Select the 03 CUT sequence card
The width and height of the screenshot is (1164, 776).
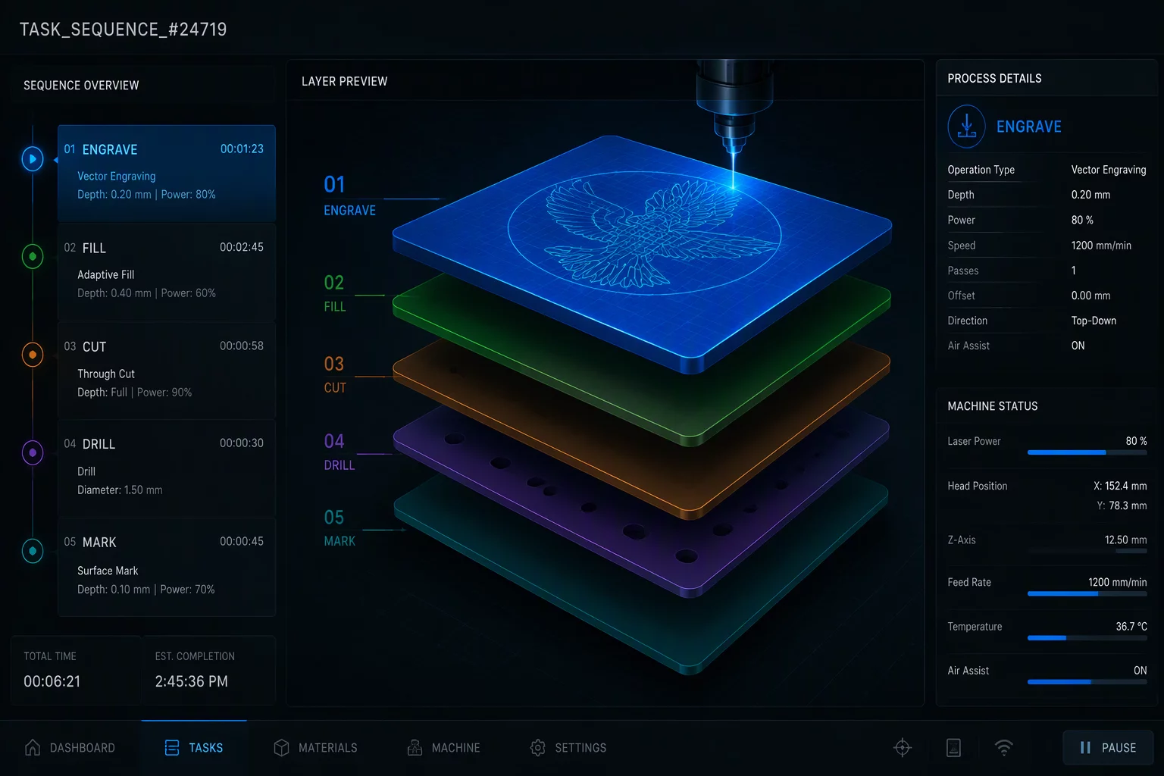point(167,370)
